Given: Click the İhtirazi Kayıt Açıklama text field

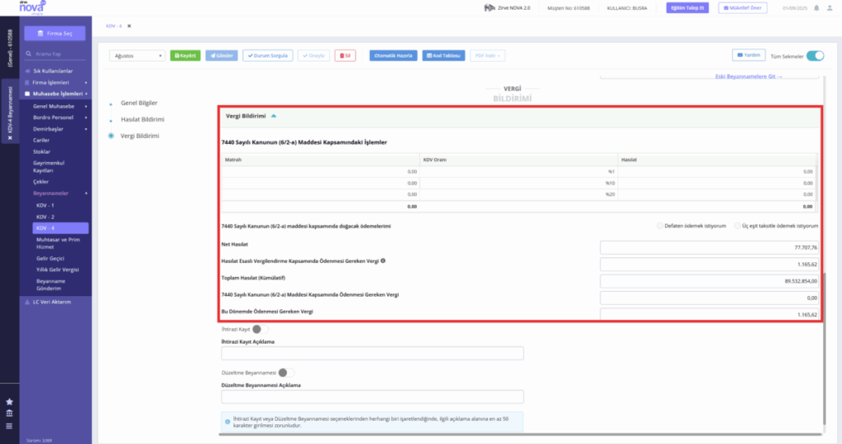Looking at the screenshot, I should [372, 353].
